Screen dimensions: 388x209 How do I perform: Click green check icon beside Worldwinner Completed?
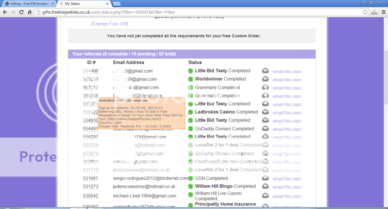click(x=191, y=79)
